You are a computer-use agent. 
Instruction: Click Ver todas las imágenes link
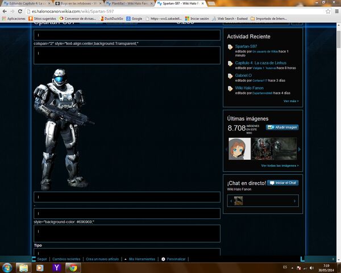(280, 166)
